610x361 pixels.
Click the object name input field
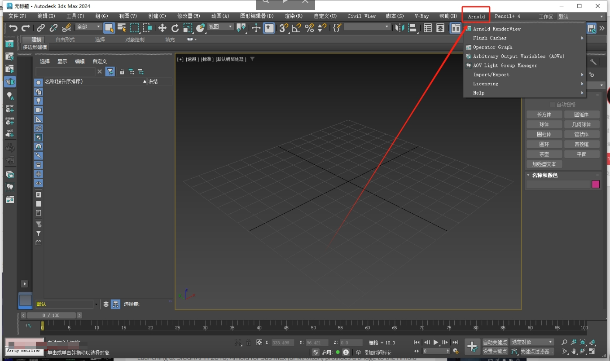pyautogui.click(x=558, y=184)
